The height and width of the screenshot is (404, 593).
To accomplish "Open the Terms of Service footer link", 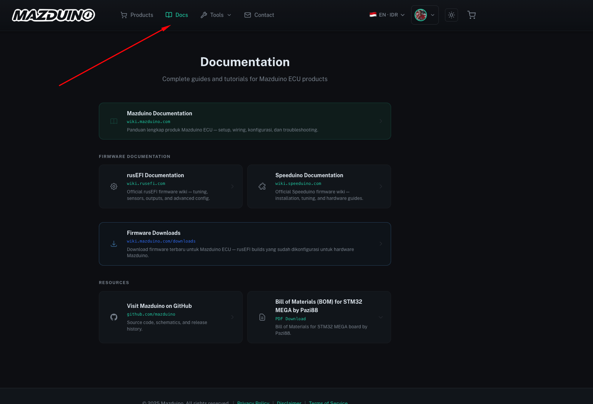I will (328, 402).
